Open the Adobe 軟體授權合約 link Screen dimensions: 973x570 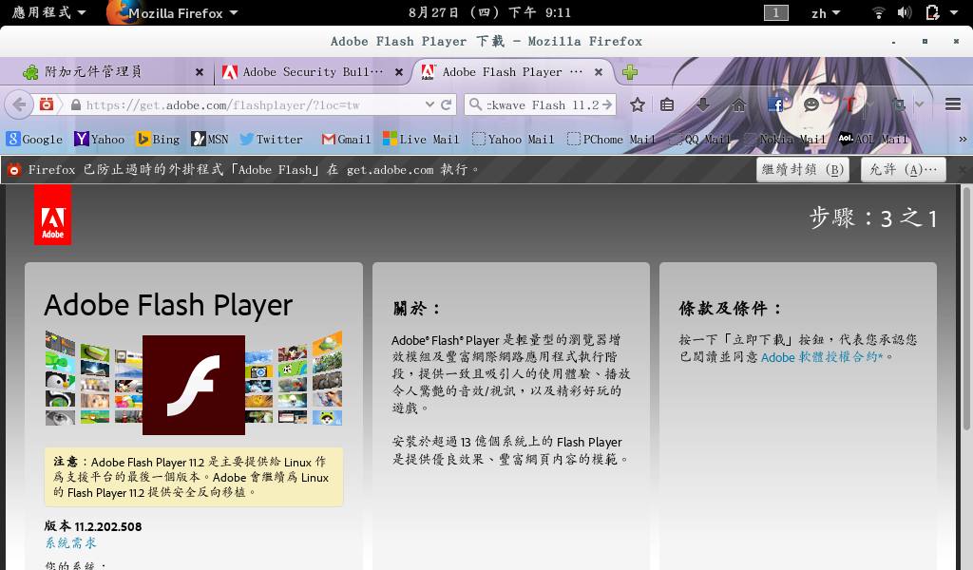click(x=823, y=357)
